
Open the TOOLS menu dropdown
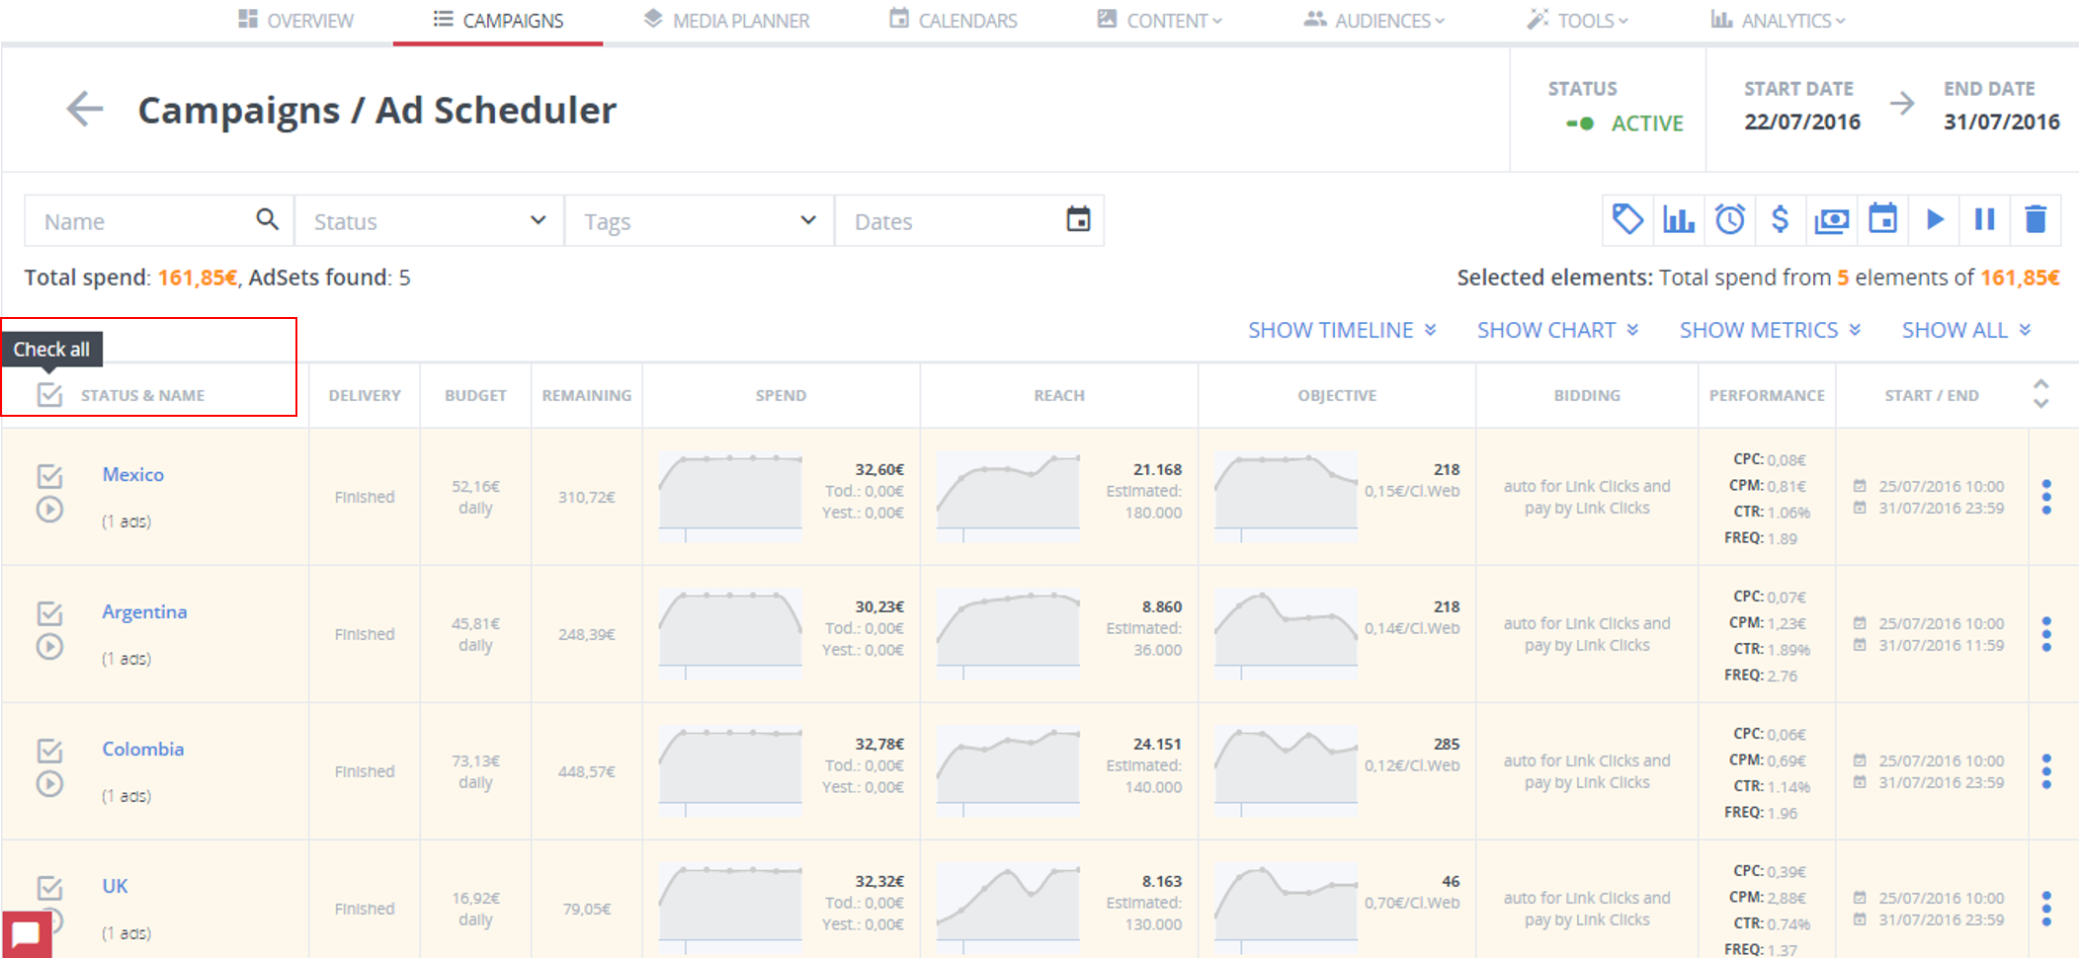pyautogui.click(x=1578, y=20)
